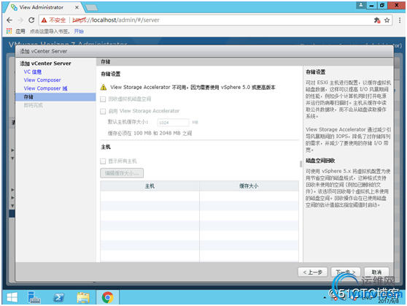Viewport: 407px width, 306px height.
Task: Close the View Administrator tab
Action: (x=77, y=7)
